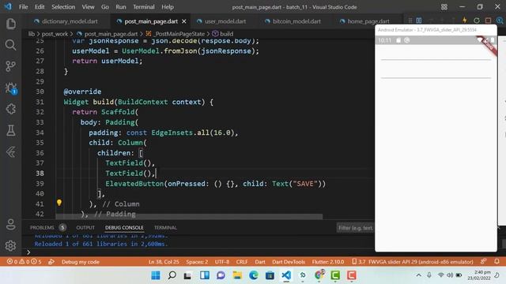Open the Terminal menu
This screenshot has height=284, width=506.
144,7
